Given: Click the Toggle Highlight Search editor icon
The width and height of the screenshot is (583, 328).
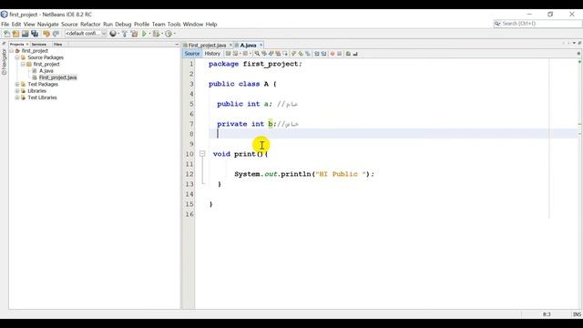Looking at the screenshot, I should coord(278,54).
